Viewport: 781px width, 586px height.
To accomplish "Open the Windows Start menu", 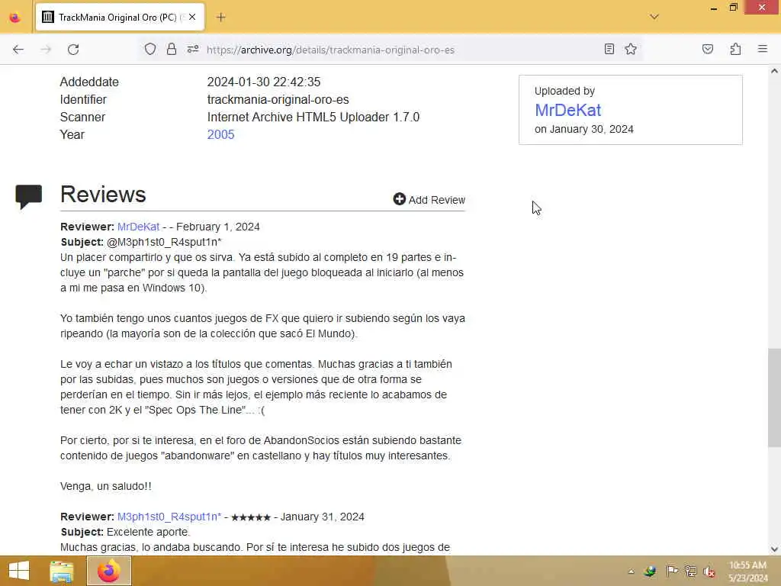I will pyautogui.click(x=19, y=571).
